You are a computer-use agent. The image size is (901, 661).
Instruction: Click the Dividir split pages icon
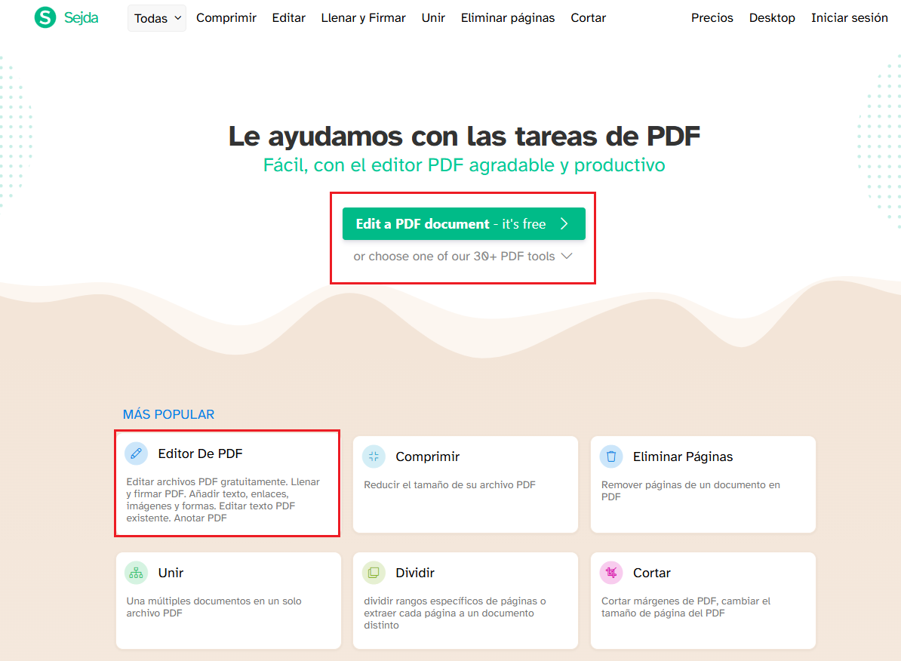(x=374, y=573)
